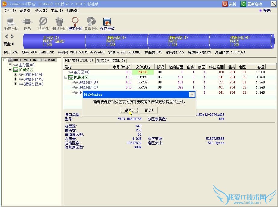Collapse 扩展分区 node in left tree
The height and width of the screenshot is (207, 278).
point(10,69)
